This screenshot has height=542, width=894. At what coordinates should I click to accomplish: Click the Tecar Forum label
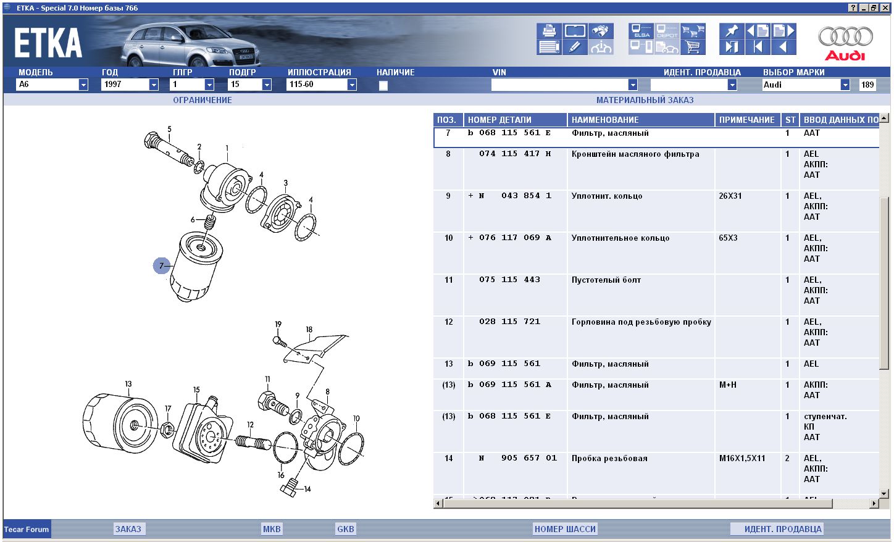27,529
